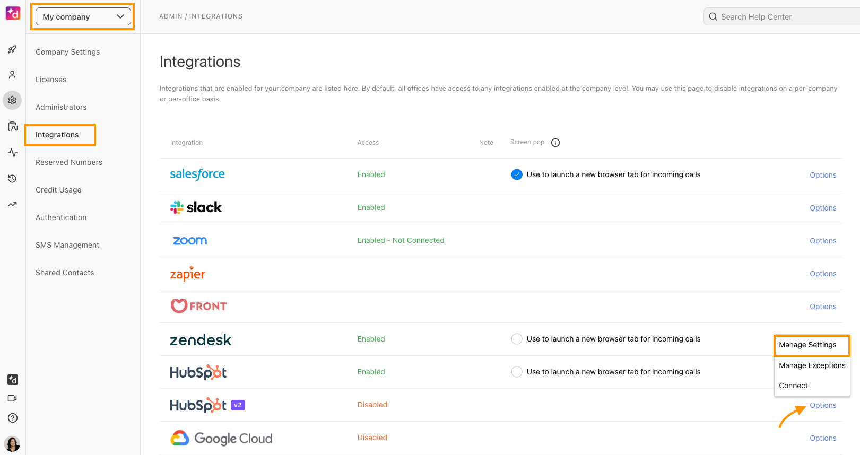Click the first HubSpot logo (Enabled row)
Image resolution: width=860 pixels, height=455 pixels.
click(x=198, y=372)
